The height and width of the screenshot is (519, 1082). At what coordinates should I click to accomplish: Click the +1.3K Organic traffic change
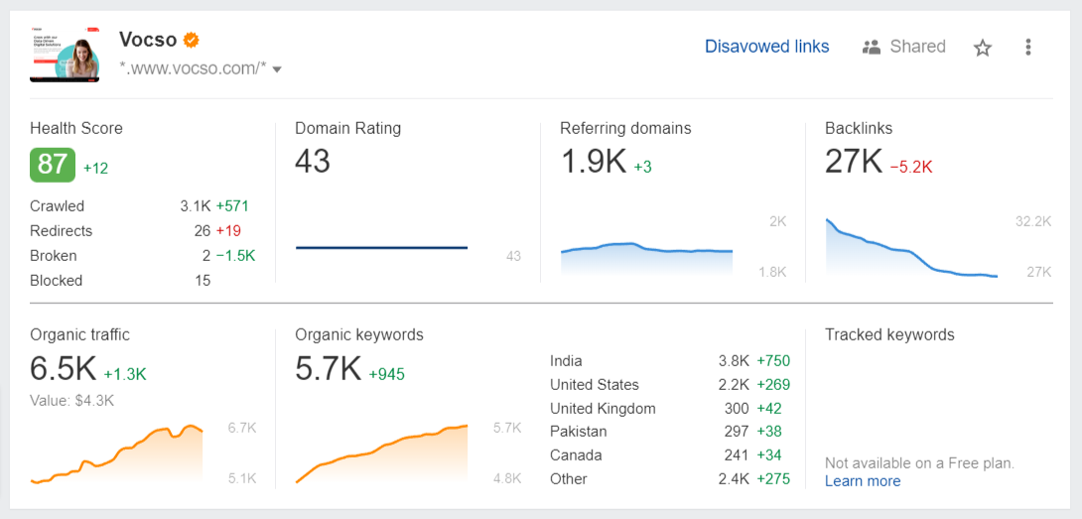125,374
